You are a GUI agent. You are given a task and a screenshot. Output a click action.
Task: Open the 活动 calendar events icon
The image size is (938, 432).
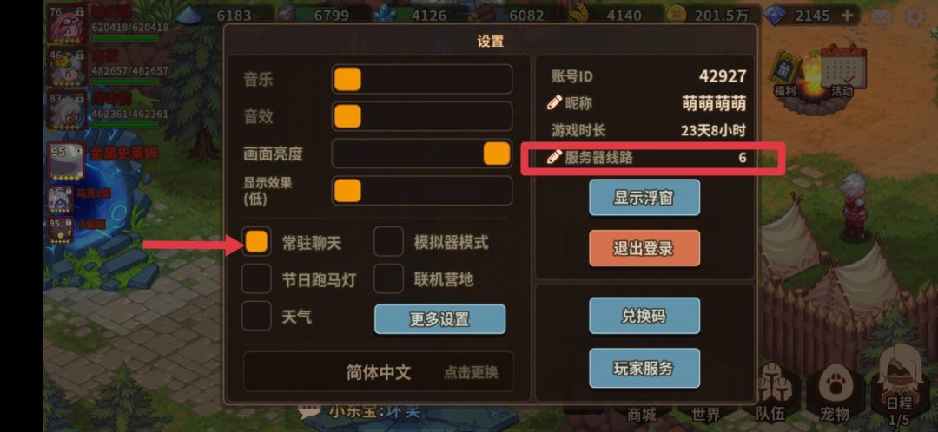(x=842, y=70)
